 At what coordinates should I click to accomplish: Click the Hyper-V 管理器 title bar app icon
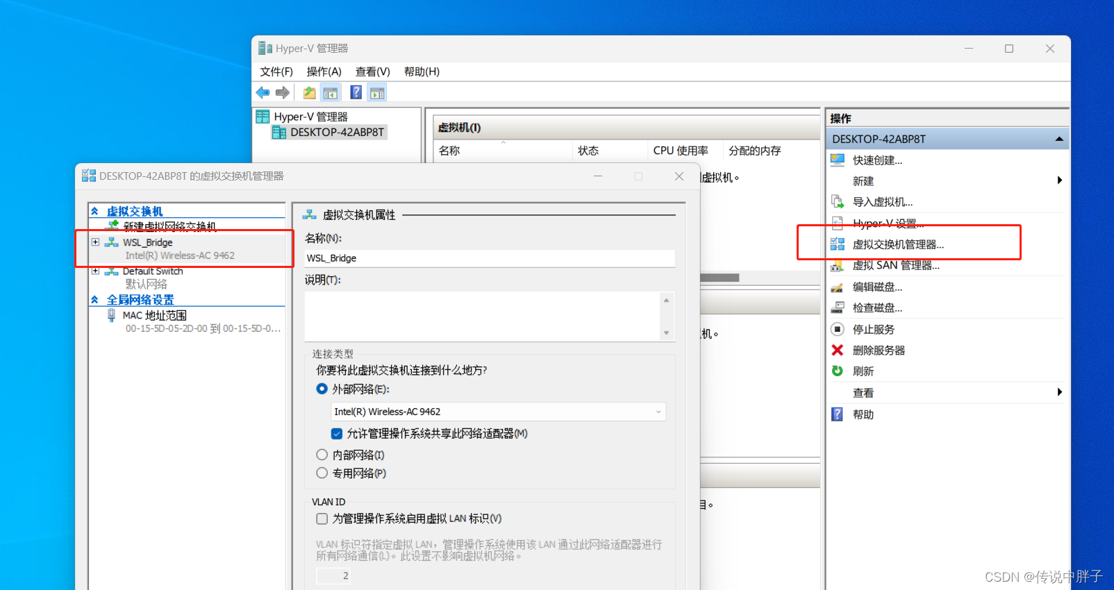click(265, 49)
